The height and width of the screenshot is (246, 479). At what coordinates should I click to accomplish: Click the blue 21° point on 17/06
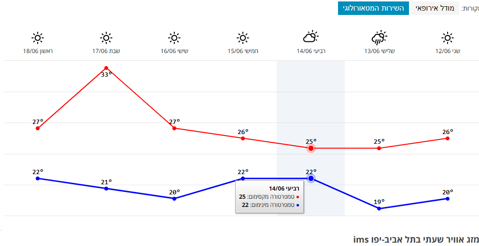tap(106, 189)
